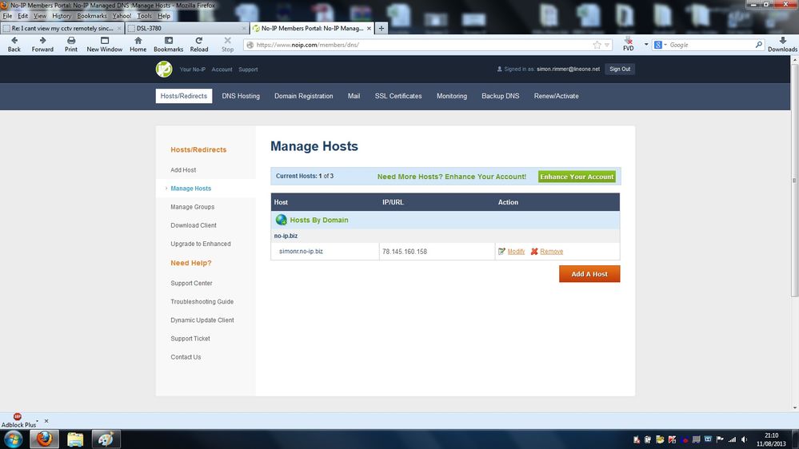
Task: Click the Reload page icon
Action: (198, 40)
